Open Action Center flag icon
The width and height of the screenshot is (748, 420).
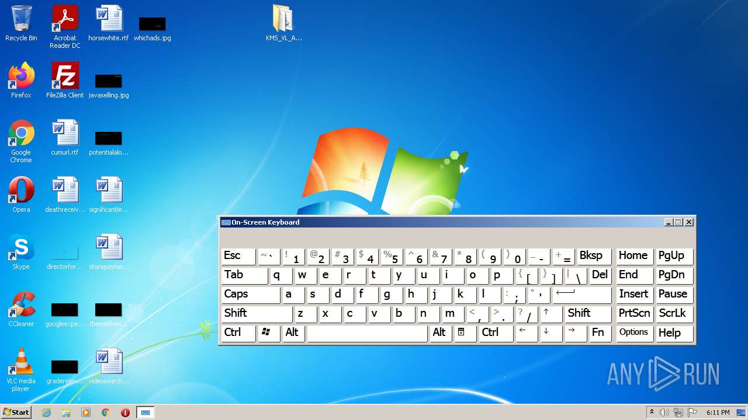point(692,412)
